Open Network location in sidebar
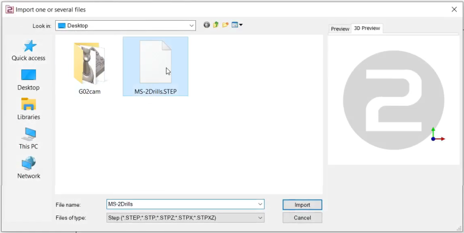This screenshot has height=233, width=464. 28,168
